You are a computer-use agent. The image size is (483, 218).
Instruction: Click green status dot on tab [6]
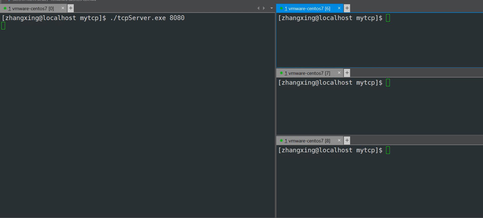pyautogui.click(x=281, y=8)
